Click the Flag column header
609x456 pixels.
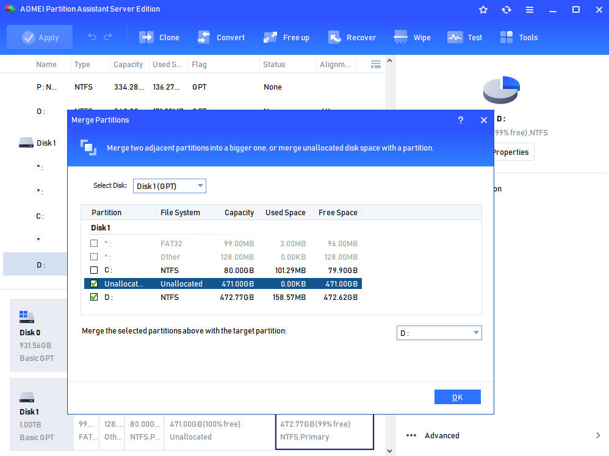(x=200, y=65)
